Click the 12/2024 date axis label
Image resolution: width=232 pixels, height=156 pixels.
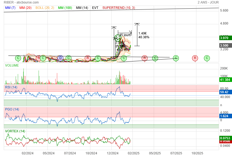[112, 153]
